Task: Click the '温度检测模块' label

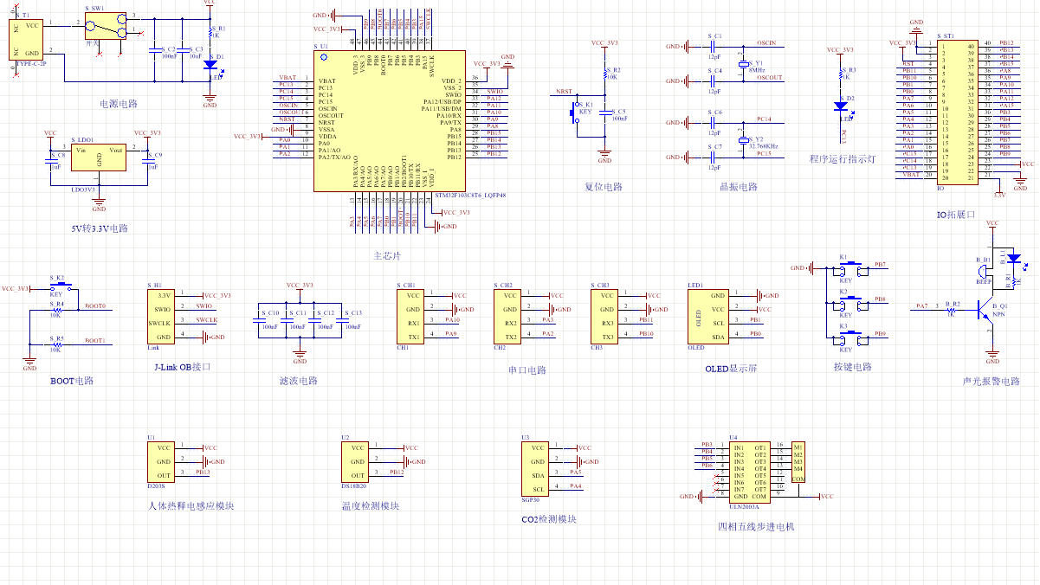Action: tap(371, 506)
